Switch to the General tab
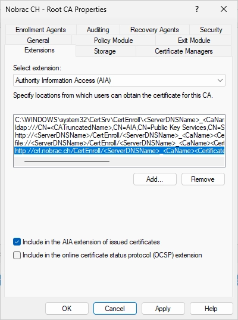 point(38,40)
